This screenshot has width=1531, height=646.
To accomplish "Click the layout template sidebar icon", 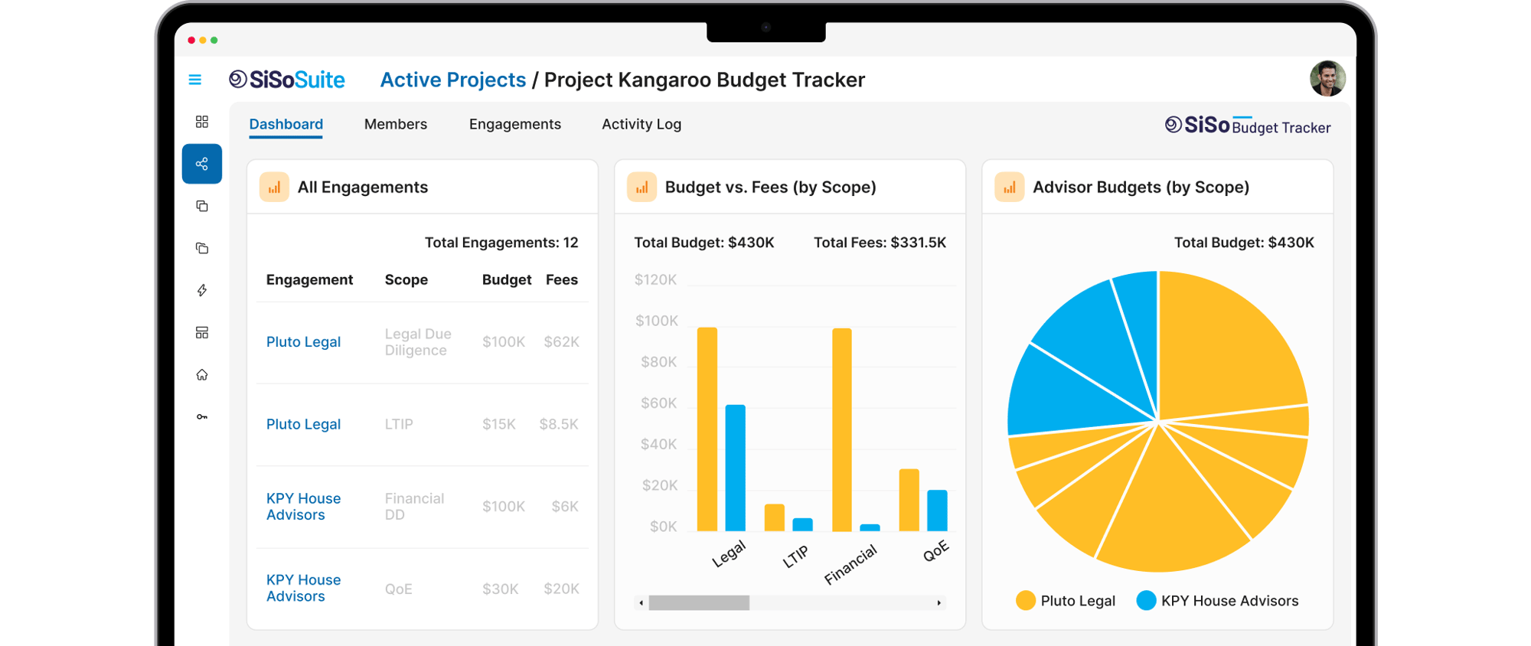I will coord(202,332).
